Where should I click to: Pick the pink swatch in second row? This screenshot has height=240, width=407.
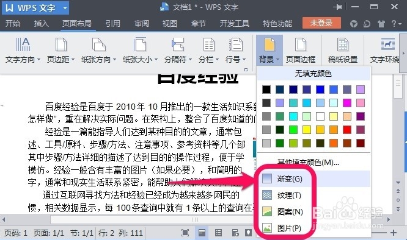point(361,103)
